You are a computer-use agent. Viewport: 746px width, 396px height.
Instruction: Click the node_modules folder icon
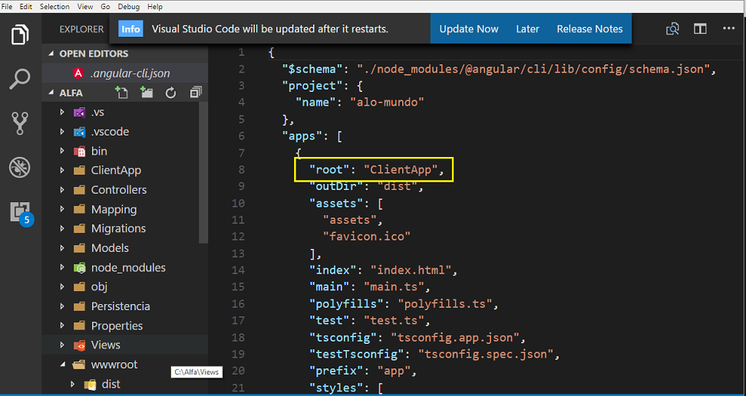(x=79, y=268)
